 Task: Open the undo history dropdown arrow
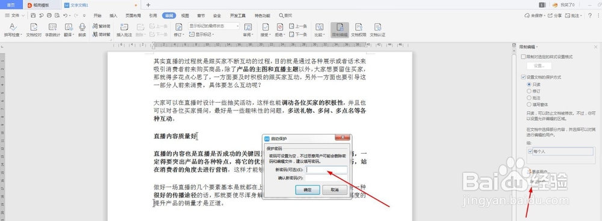(x=70, y=16)
